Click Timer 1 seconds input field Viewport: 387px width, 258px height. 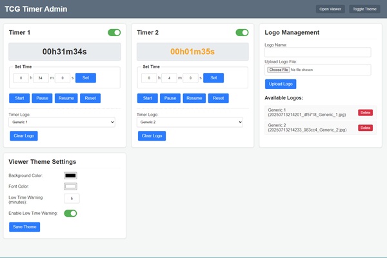click(x=63, y=78)
